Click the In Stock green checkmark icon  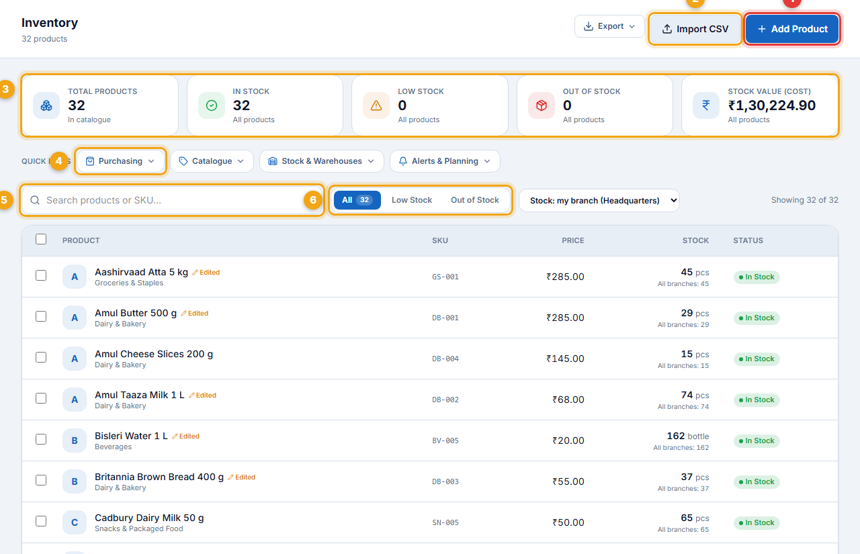(x=212, y=105)
